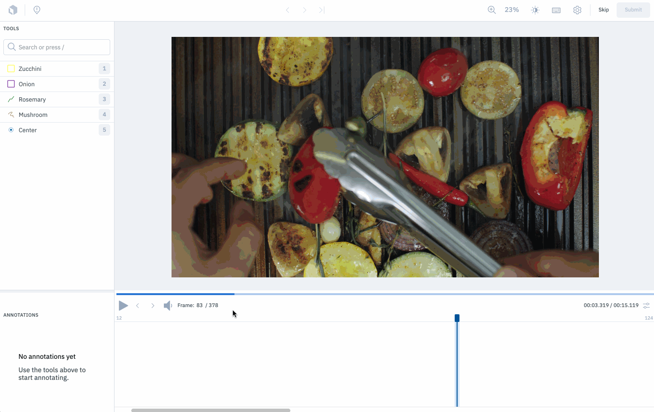This screenshot has height=412, width=654.
Task: Click the Zucchini yellow box swatch
Action: (x=11, y=69)
